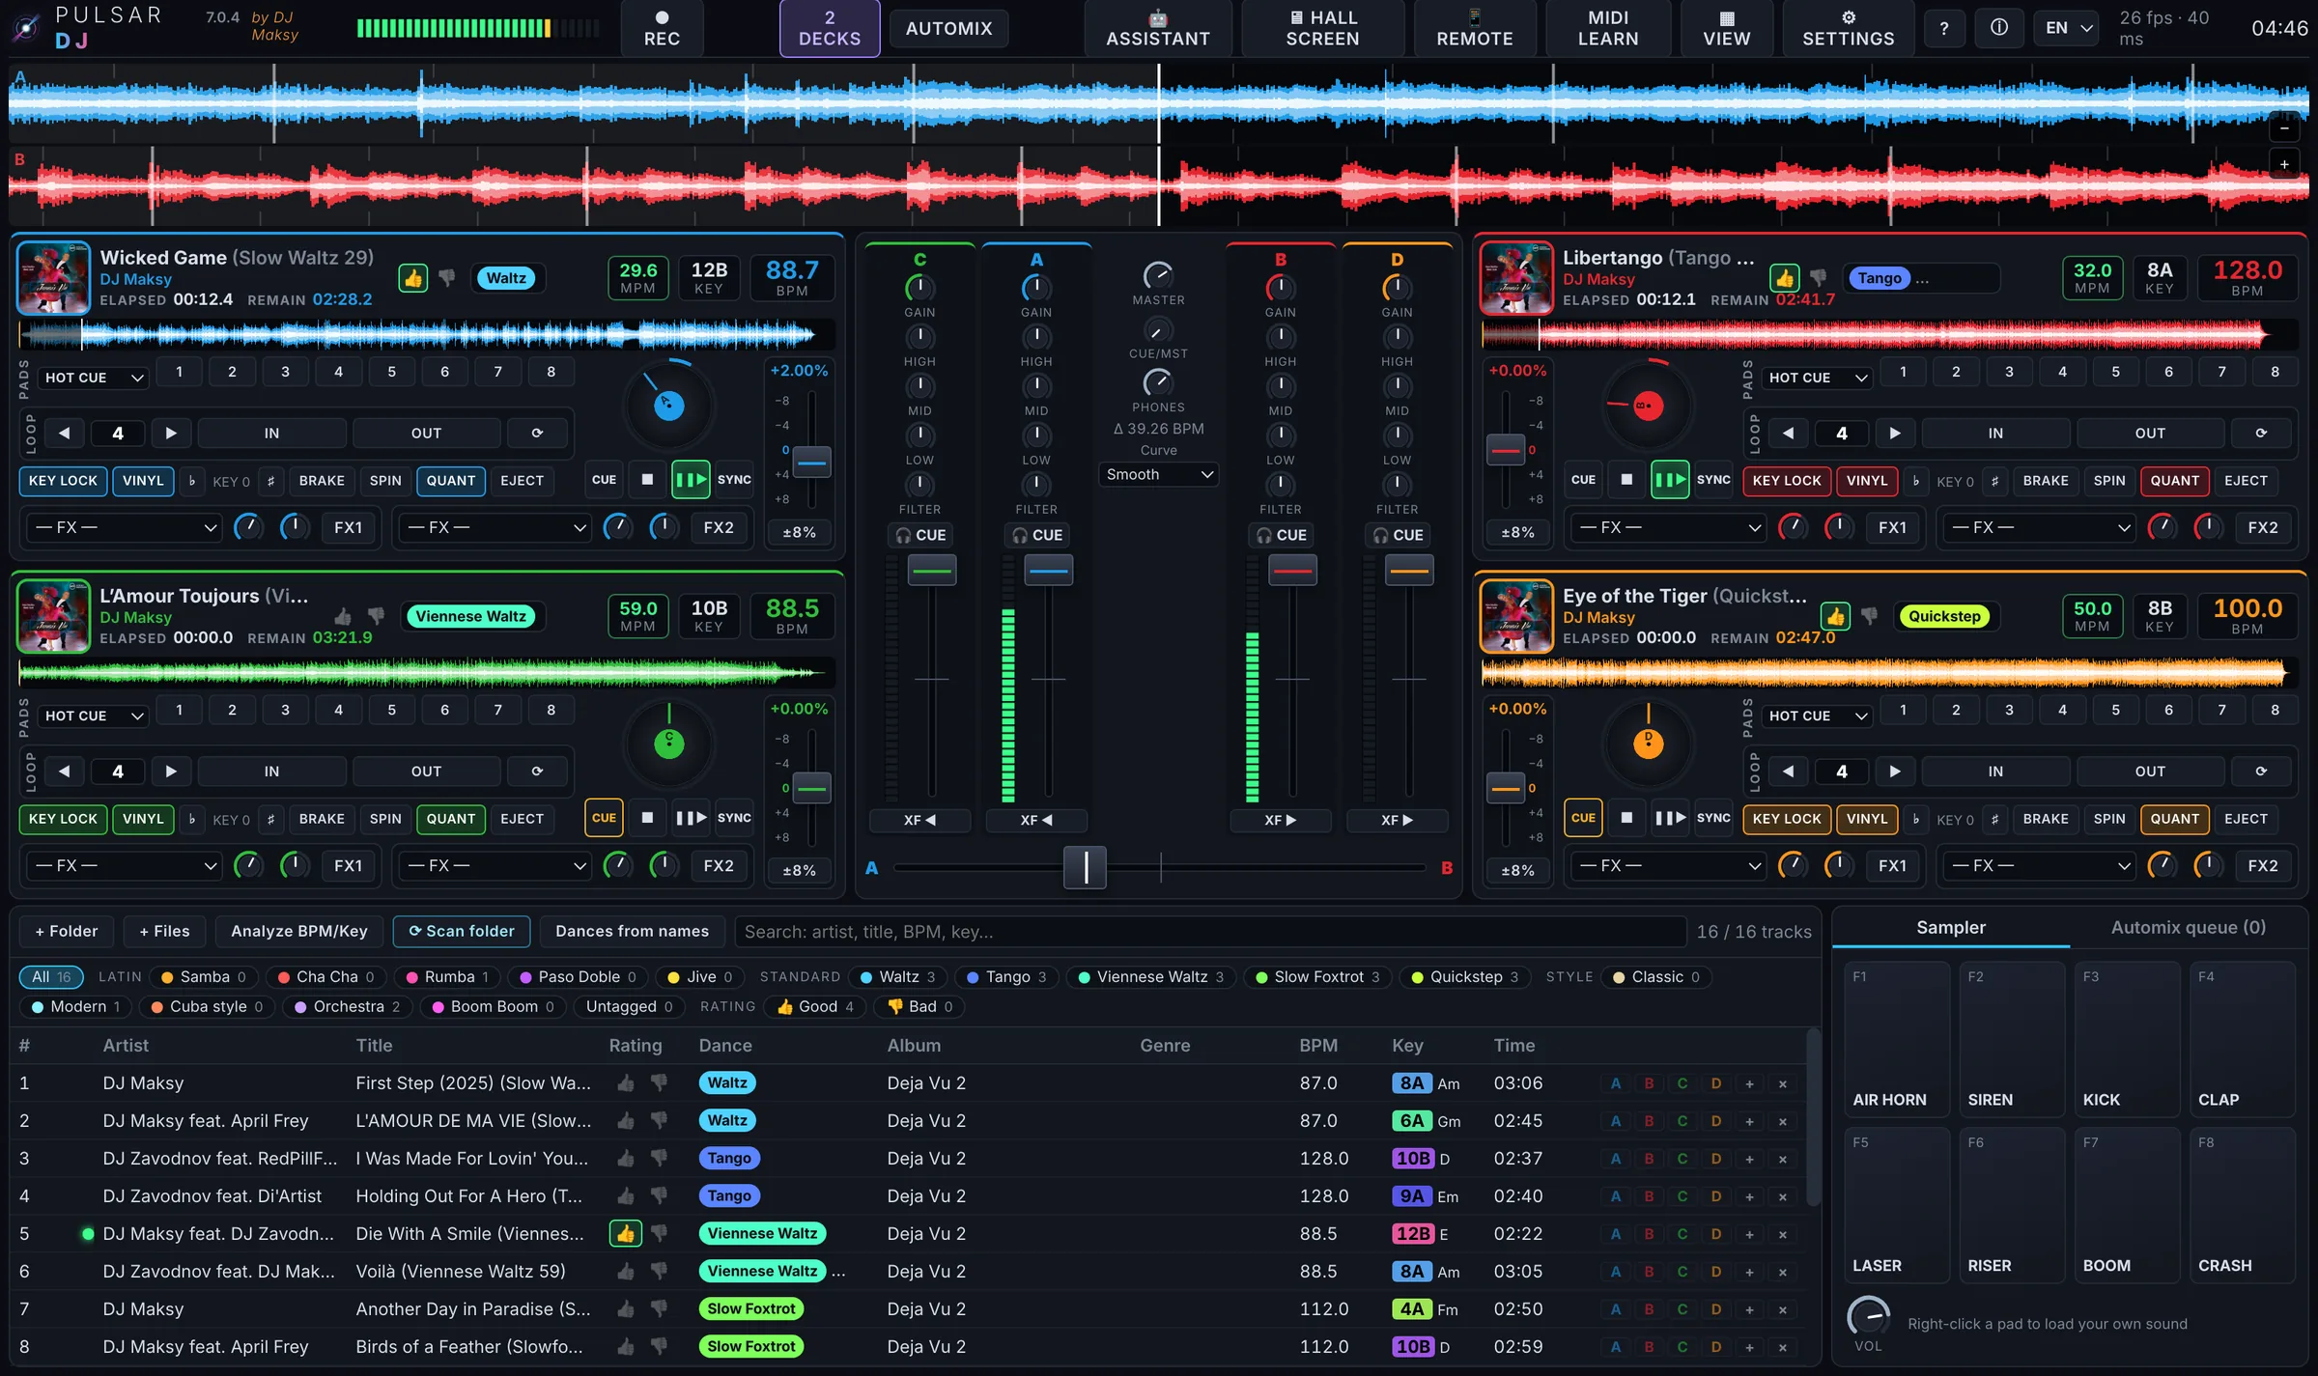This screenshot has height=1376, width=2318.
Task: Toggle XF assignment on channel B
Action: 1280,820
